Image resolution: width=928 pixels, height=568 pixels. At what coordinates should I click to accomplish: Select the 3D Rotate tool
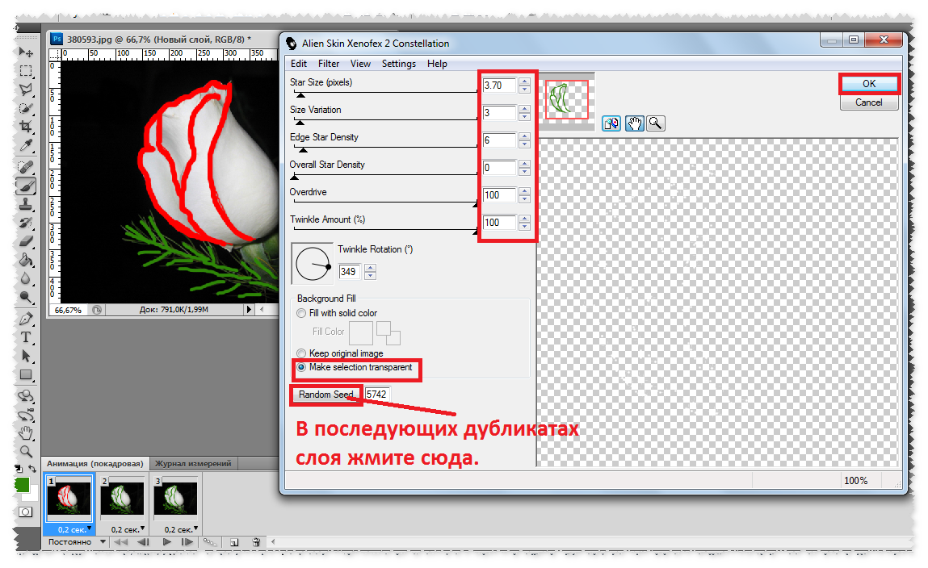click(26, 397)
